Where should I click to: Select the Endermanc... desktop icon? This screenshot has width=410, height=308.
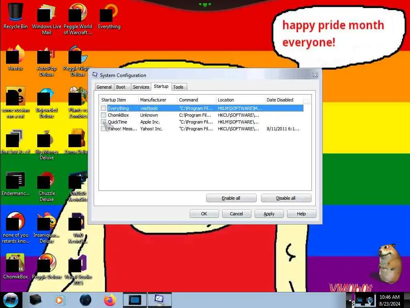point(16,183)
